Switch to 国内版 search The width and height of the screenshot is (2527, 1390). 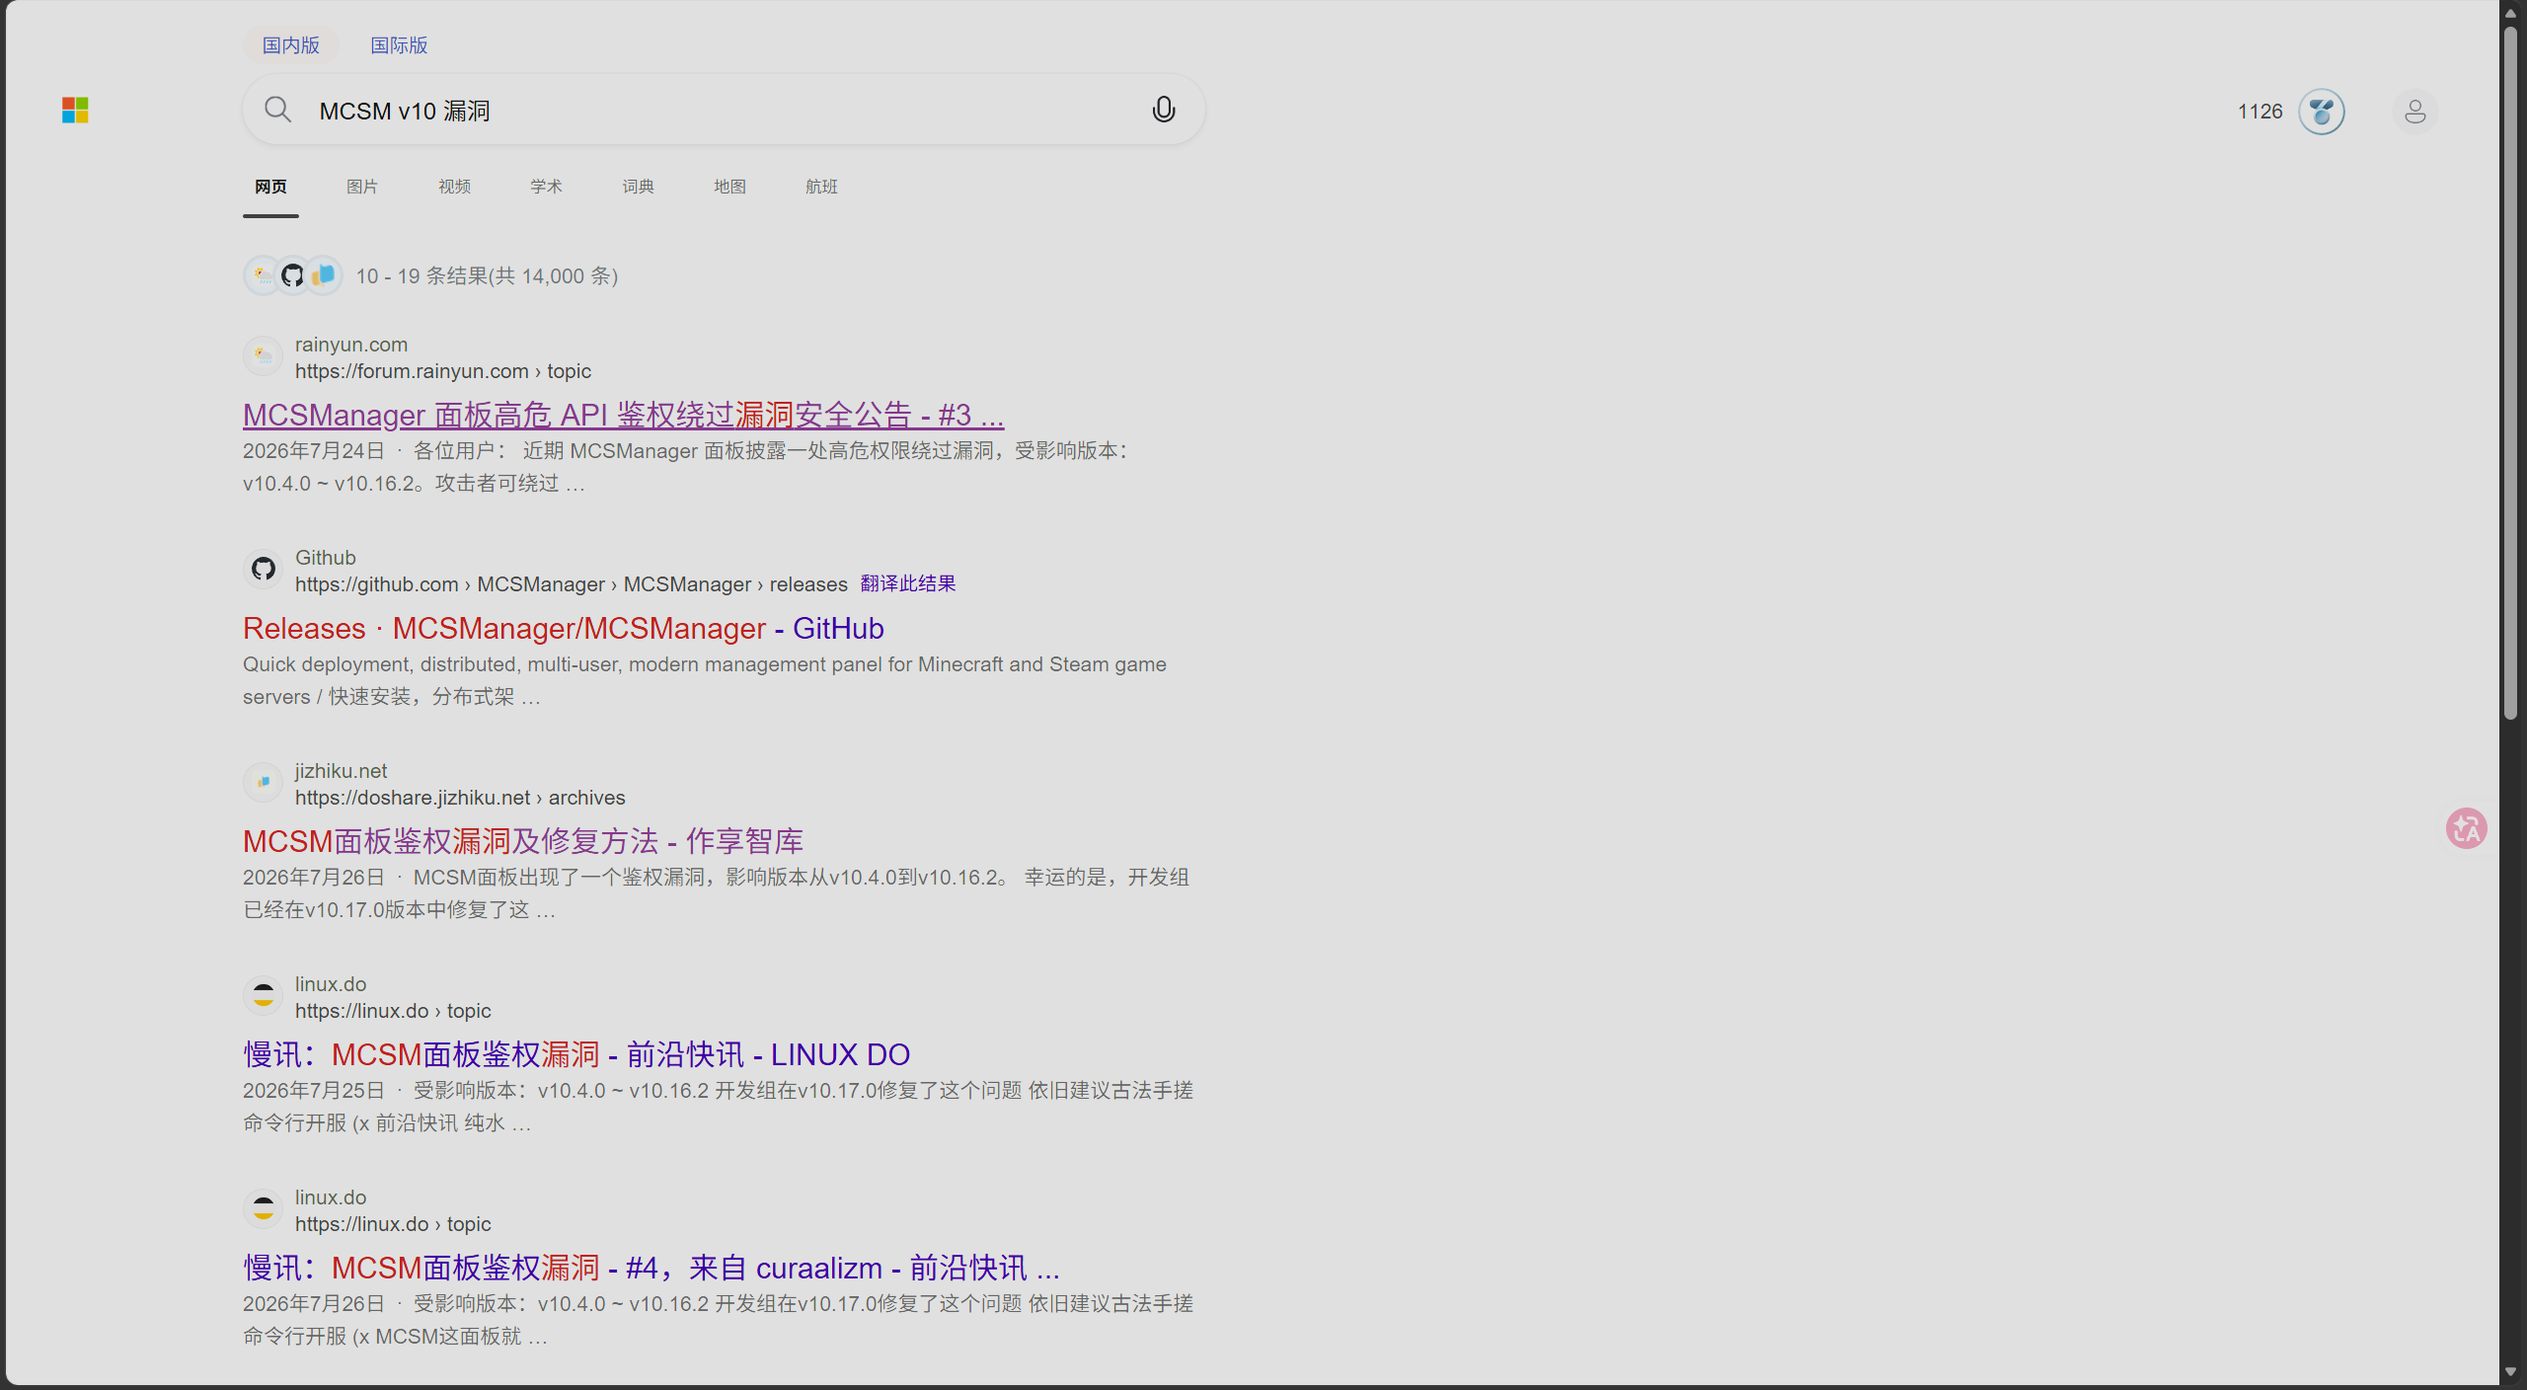click(x=291, y=45)
